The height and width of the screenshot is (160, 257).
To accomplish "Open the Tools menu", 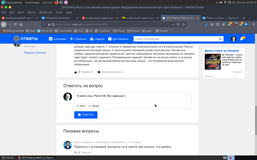I will [59, 12].
